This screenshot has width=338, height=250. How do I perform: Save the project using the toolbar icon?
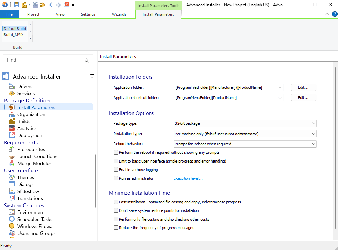click(16, 5)
